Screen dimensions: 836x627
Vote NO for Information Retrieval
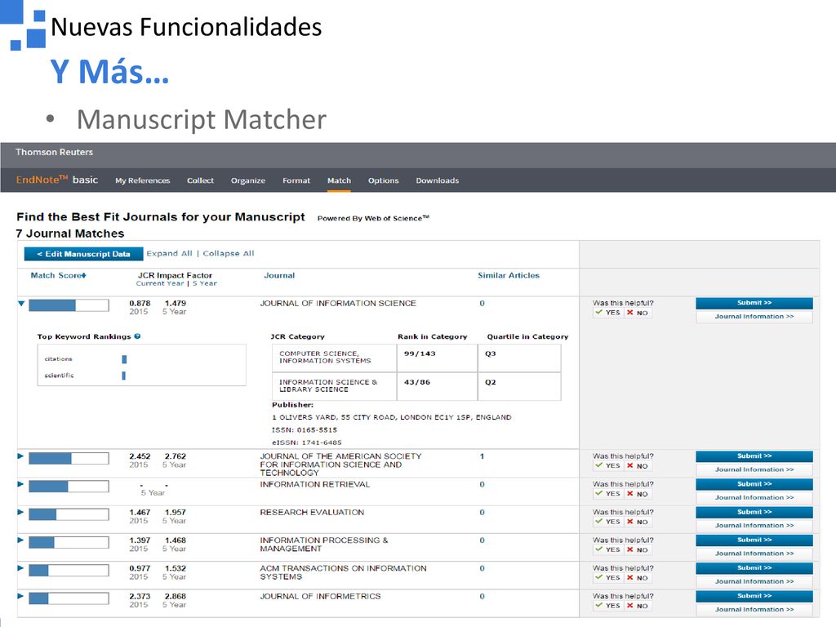[637, 494]
